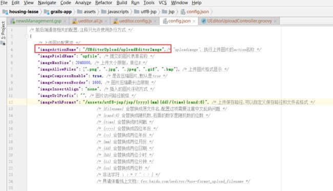
Task: Click line number 12 in gutter
Action: (x=11, y=102)
